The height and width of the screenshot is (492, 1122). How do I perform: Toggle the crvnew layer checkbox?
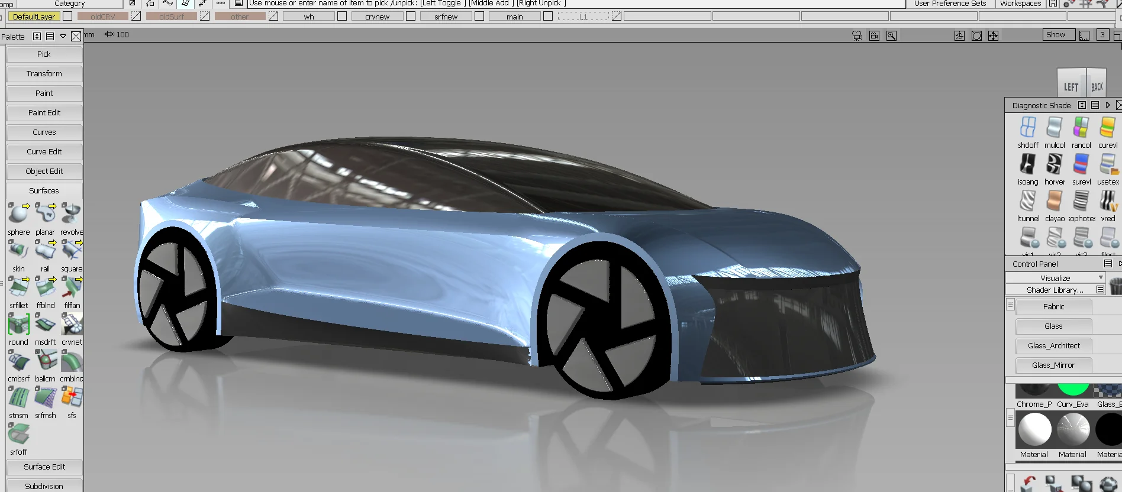tap(411, 17)
